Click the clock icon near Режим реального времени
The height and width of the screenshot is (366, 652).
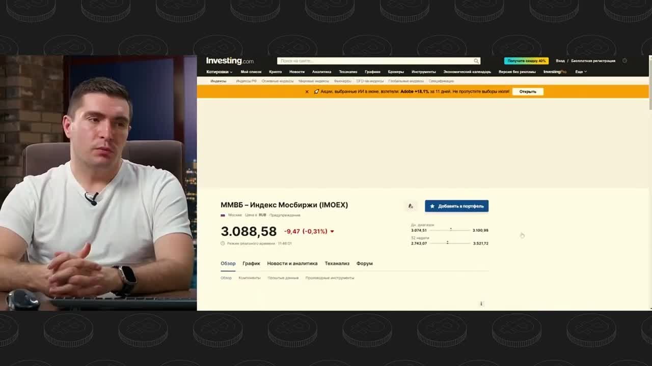[x=223, y=243]
